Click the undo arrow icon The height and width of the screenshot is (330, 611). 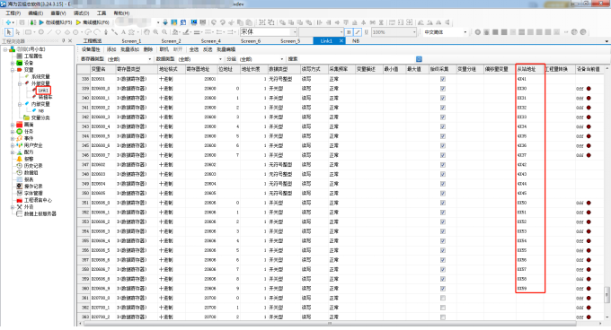pyautogui.click(x=214, y=22)
